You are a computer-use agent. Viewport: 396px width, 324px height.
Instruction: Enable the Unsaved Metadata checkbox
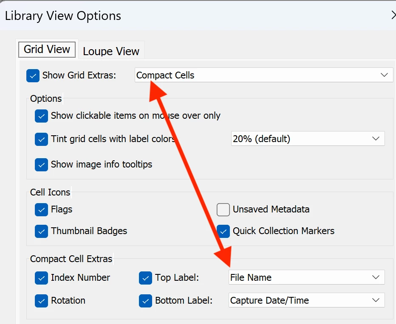click(x=223, y=209)
